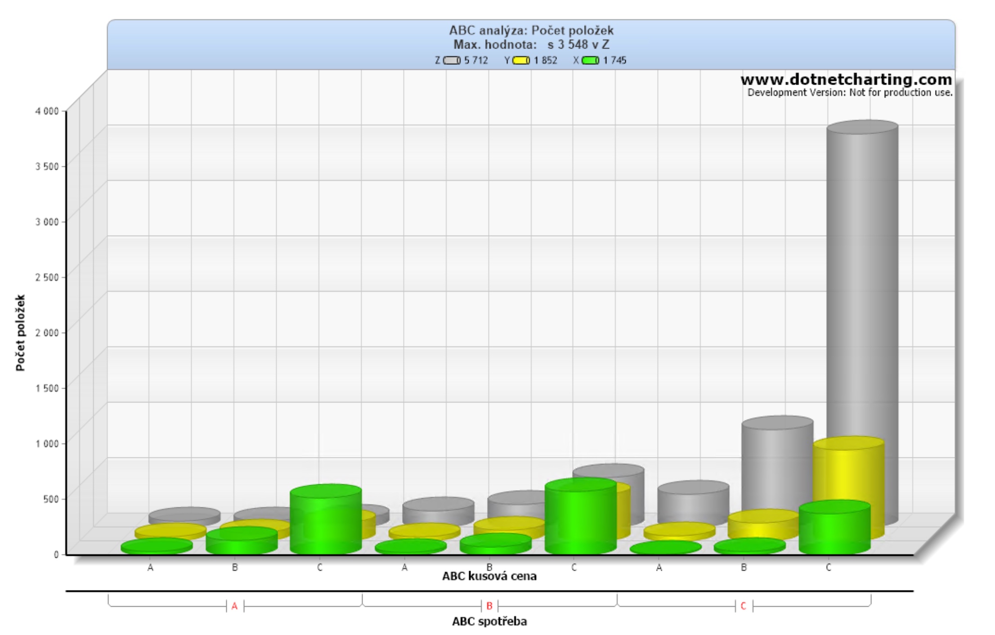Click the 3 000 tick label on y-axis

(47, 222)
